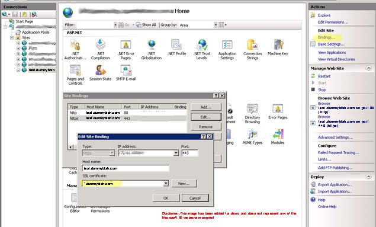Screen dimensions: 376x227
Task: Open .NET Compilation feature
Action: [101, 50]
